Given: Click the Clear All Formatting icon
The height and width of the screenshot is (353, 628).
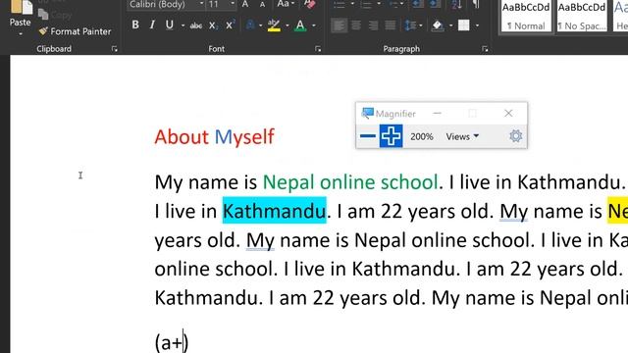Looking at the screenshot, I should pyautogui.click(x=309, y=4).
